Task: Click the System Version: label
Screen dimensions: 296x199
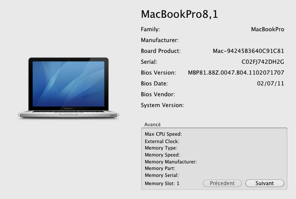Action: [163, 105]
